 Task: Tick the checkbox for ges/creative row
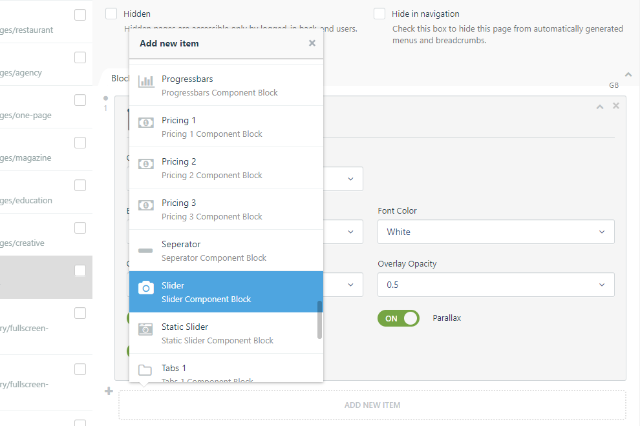(80, 228)
